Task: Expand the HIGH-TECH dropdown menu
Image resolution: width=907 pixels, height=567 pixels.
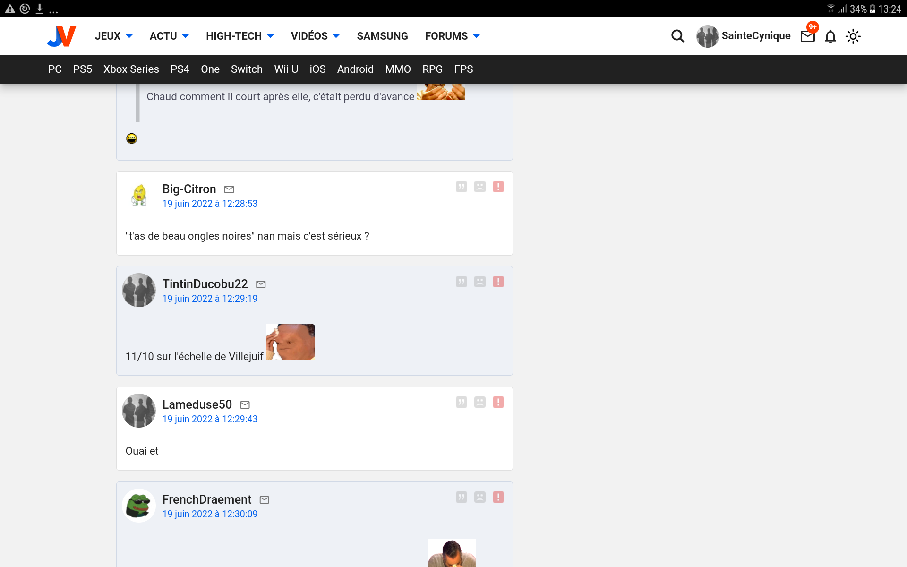Action: (240, 36)
